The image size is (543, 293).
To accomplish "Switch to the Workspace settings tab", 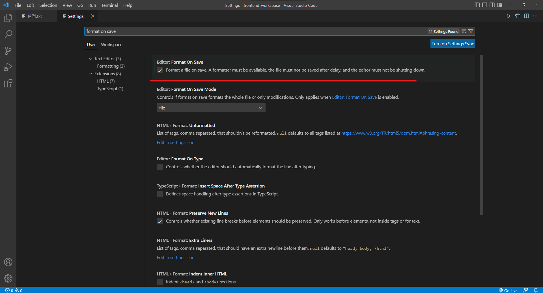I will [x=112, y=45].
